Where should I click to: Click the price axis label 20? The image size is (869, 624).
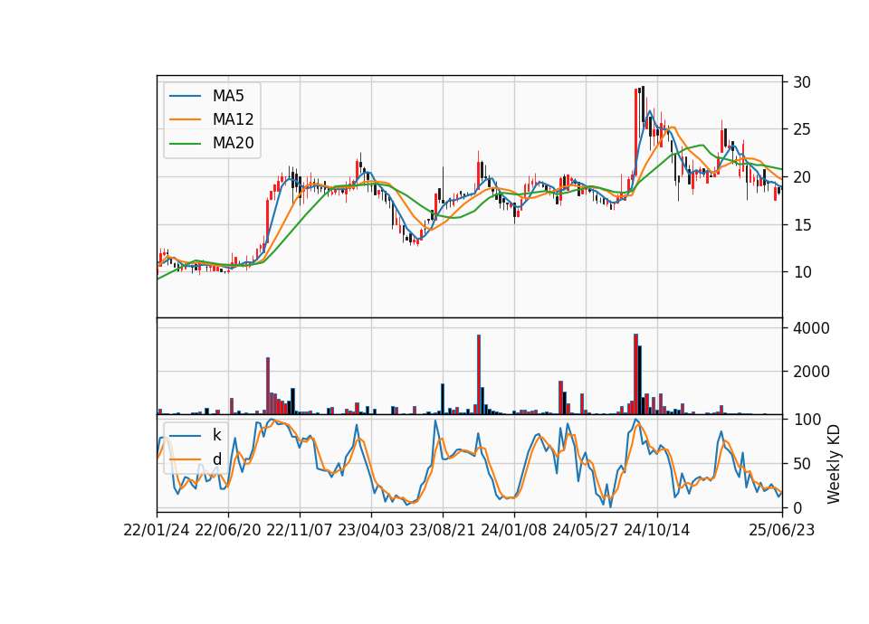(x=802, y=178)
